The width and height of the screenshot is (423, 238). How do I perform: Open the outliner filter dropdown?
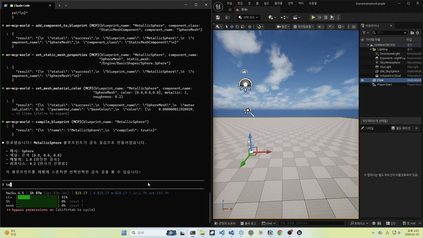[365, 33]
